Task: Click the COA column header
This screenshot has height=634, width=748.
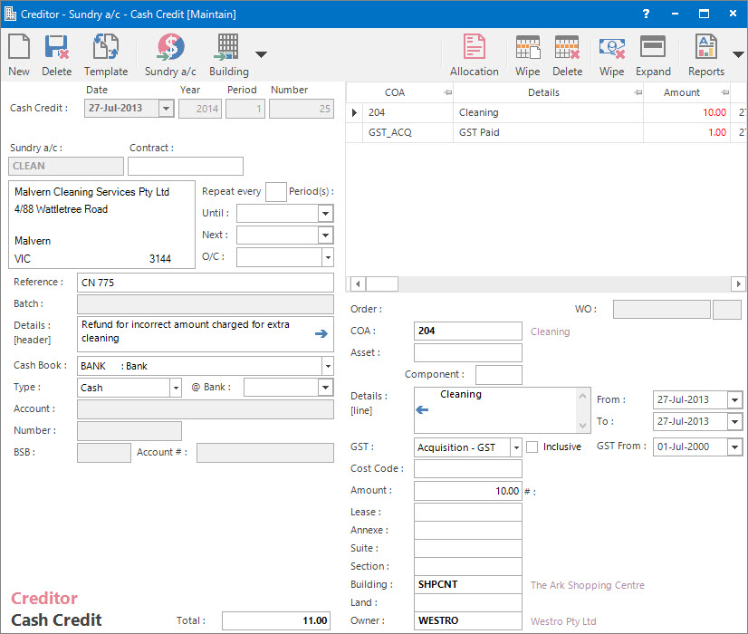Action: point(395,92)
